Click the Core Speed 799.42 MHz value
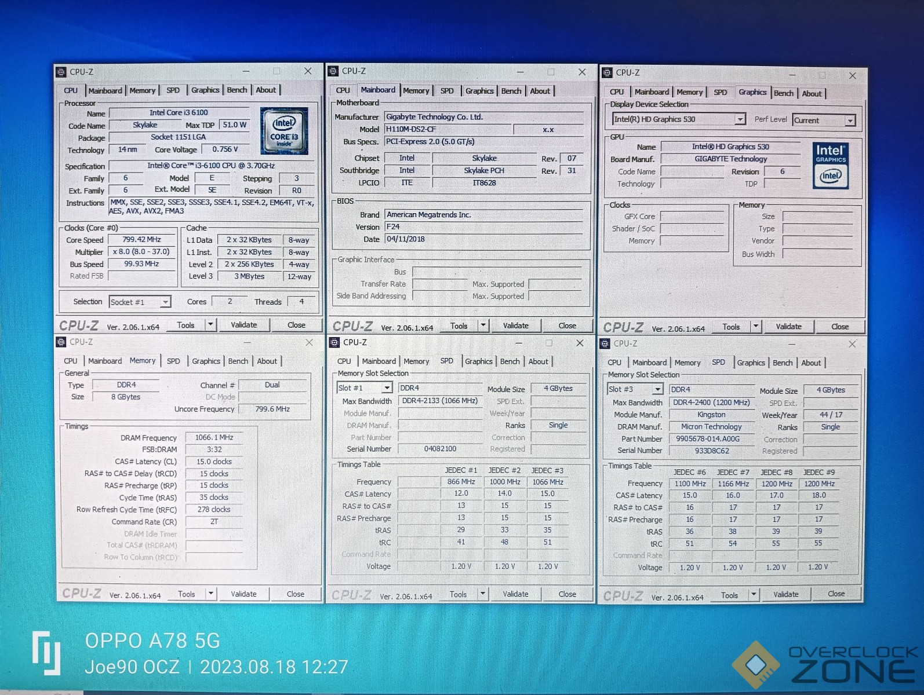The height and width of the screenshot is (695, 924). click(x=141, y=239)
